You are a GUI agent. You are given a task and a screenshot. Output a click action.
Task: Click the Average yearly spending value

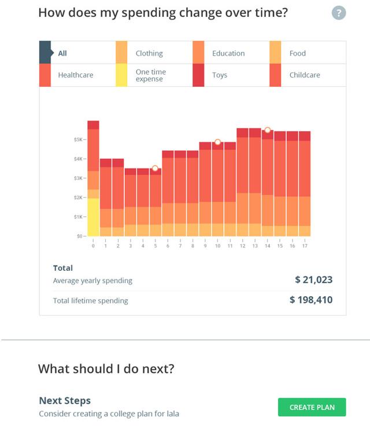pyautogui.click(x=313, y=280)
